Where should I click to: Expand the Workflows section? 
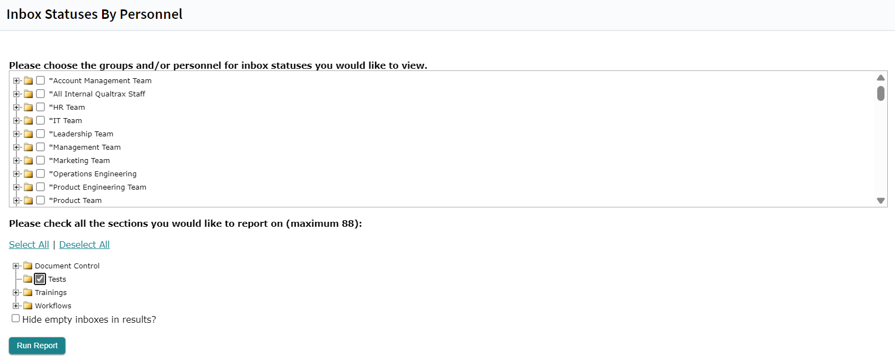16,306
